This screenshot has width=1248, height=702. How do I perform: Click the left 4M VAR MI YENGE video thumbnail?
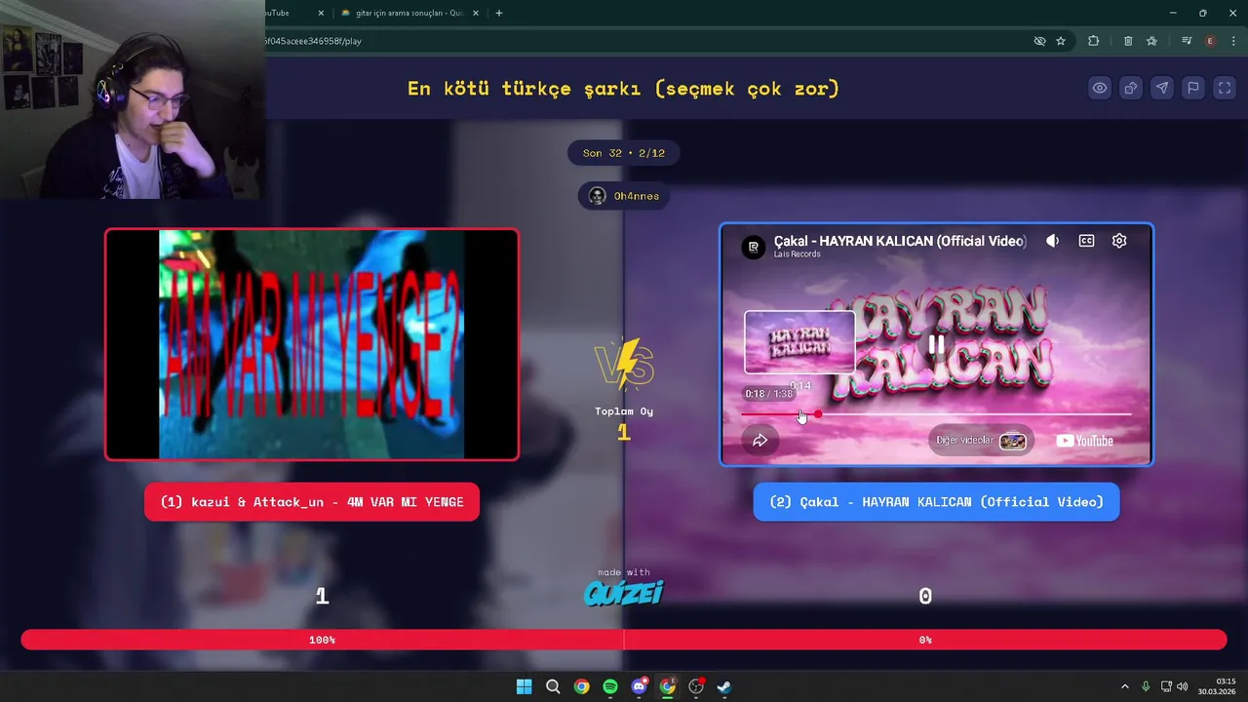tap(312, 344)
